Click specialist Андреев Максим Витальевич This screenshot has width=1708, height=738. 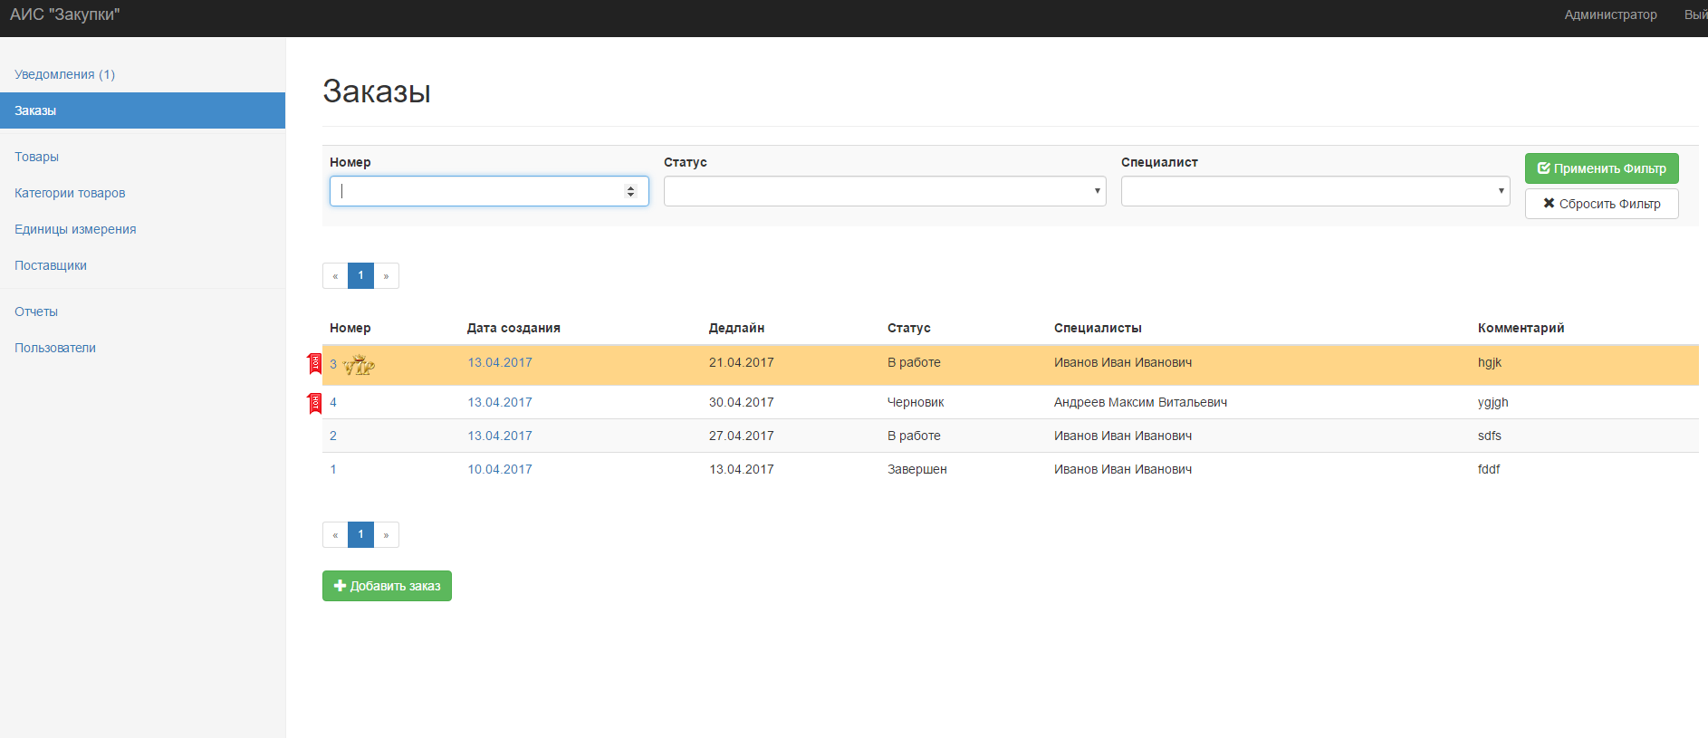point(1141,402)
